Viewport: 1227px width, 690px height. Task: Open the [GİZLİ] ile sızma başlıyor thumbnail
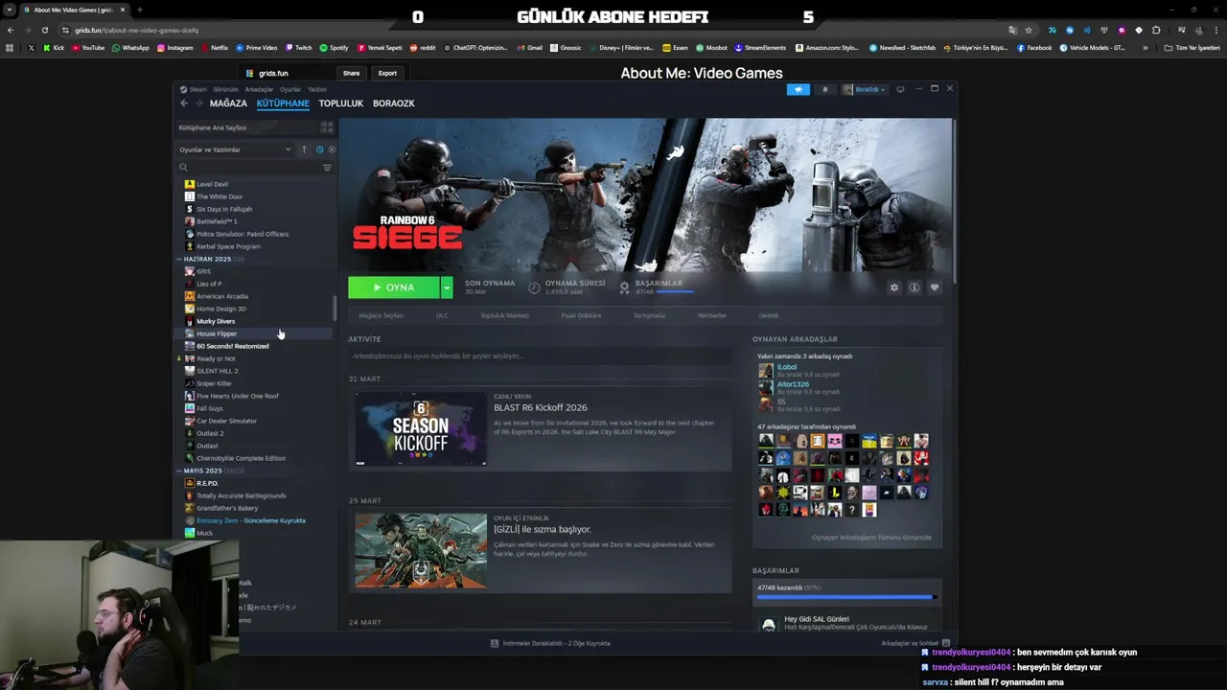pos(421,550)
